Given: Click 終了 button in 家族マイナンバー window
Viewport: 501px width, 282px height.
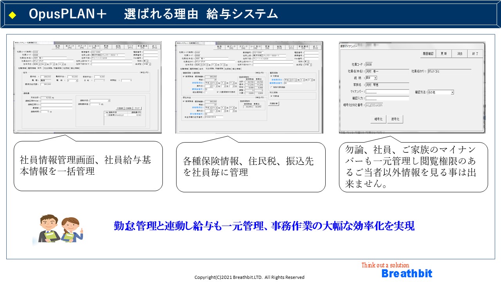Looking at the screenshot, I should coord(475,54).
